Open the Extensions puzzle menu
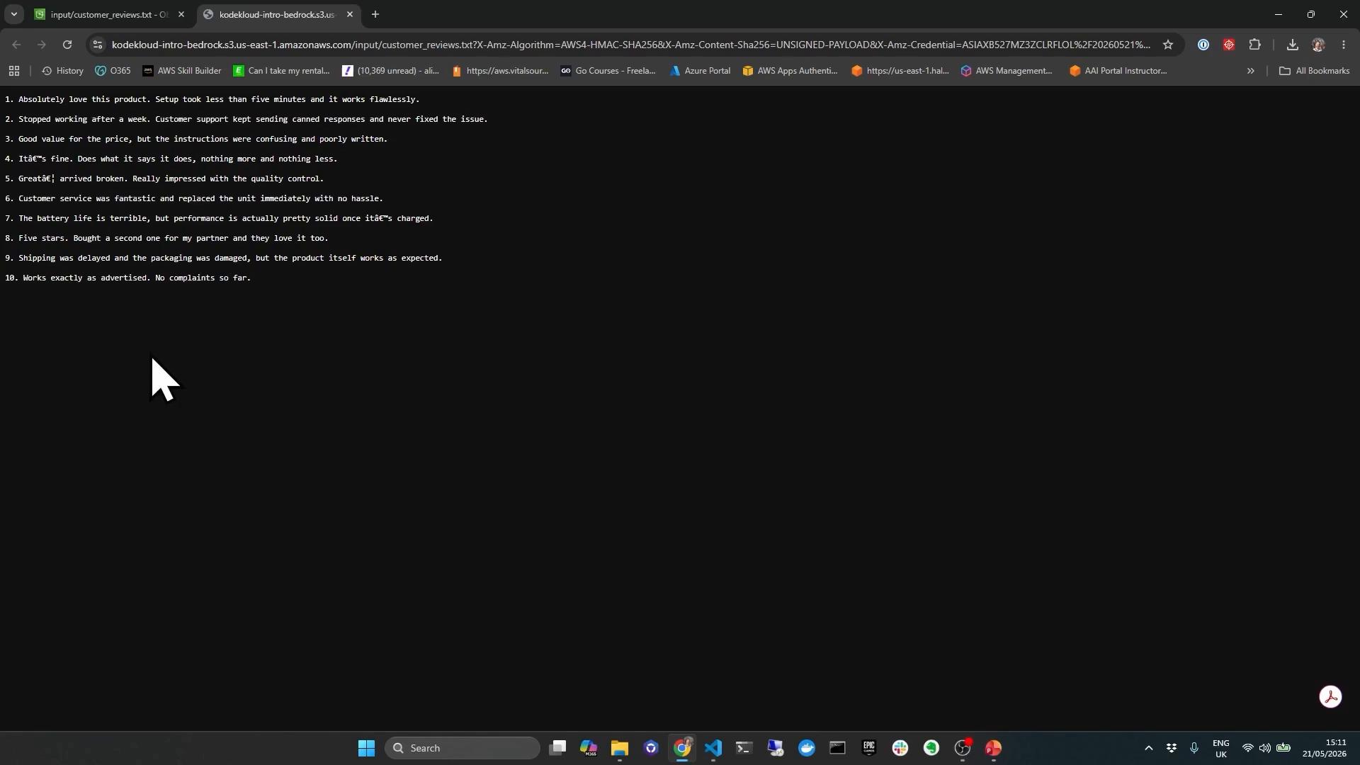Screen dimensions: 1360x765 pos(1254,45)
